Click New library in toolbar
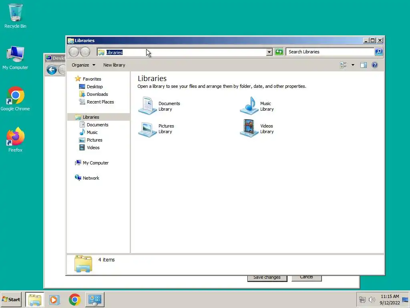Viewport: 410px width, 308px height. point(114,65)
